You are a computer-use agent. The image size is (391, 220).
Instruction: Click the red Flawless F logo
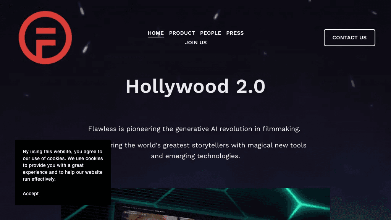click(45, 38)
